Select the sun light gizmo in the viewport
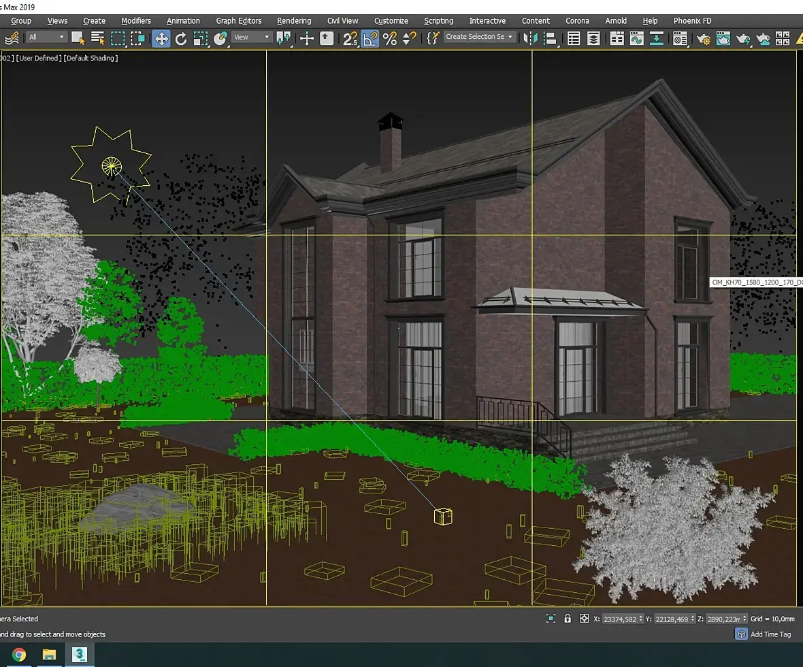 pos(111,165)
